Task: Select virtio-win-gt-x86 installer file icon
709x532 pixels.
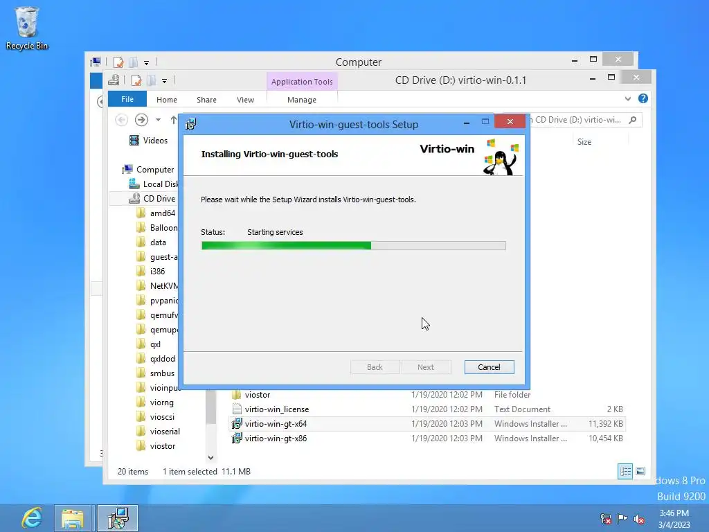Action: click(237, 438)
